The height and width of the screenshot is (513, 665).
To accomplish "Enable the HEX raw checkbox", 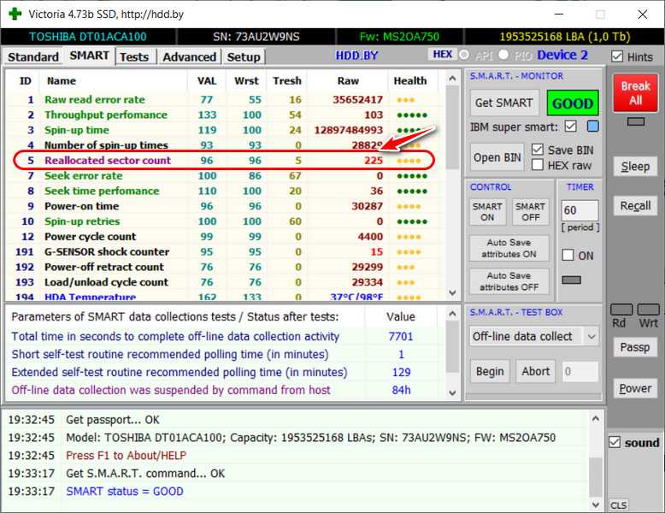I will tap(538, 165).
